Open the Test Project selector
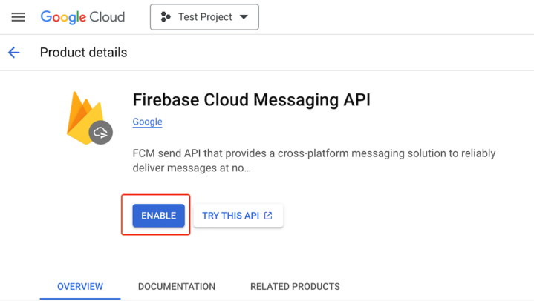The height and width of the screenshot is (301, 534). pos(204,17)
